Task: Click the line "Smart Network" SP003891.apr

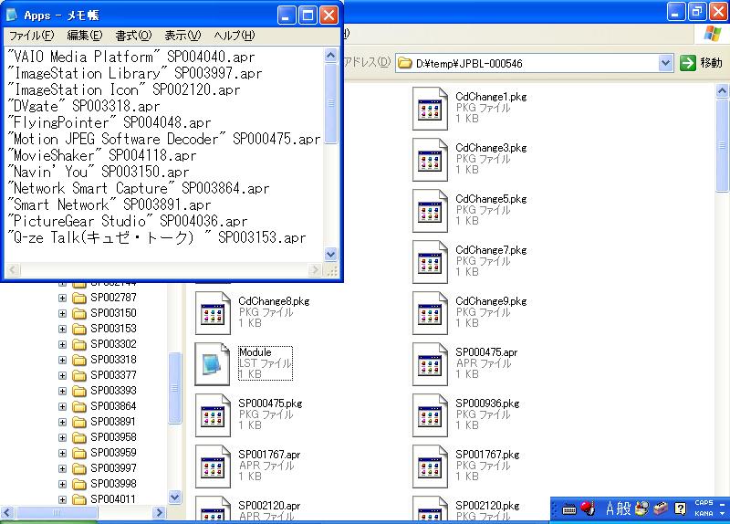Action: point(109,204)
